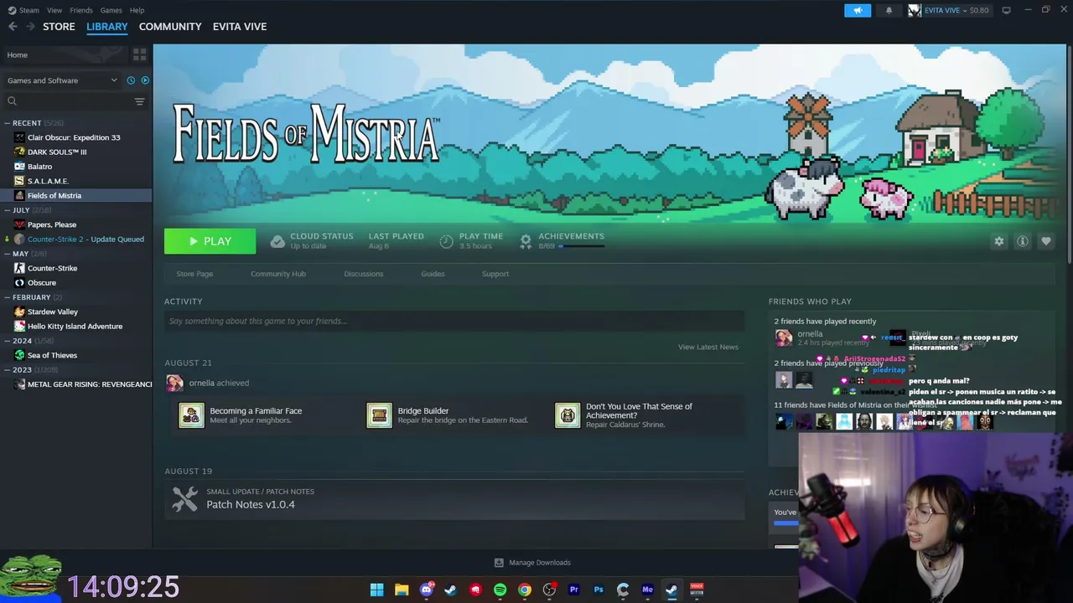Click the Caldarus' Shrine achievement icon
Screen dimensions: 1073x603
tap(568, 415)
